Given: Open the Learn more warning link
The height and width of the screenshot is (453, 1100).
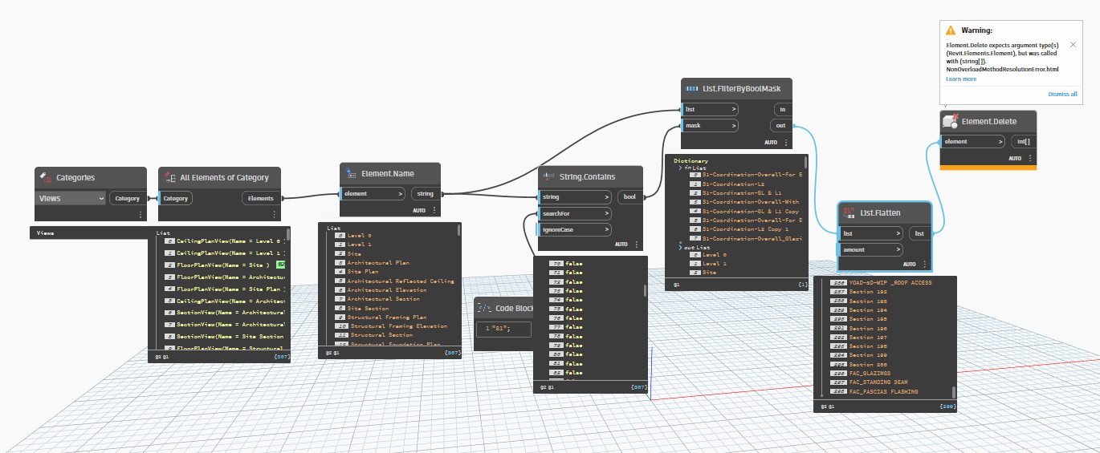Looking at the screenshot, I should click(x=961, y=79).
